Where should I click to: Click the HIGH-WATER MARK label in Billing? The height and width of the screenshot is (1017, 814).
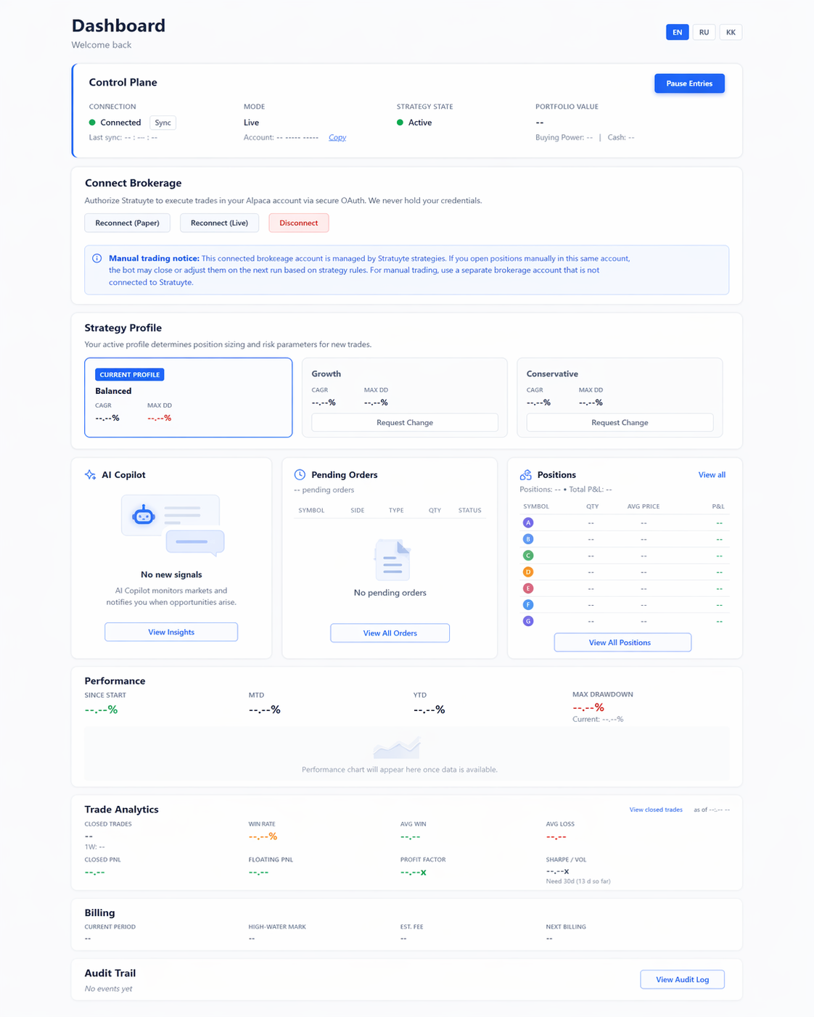coord(277,927)
